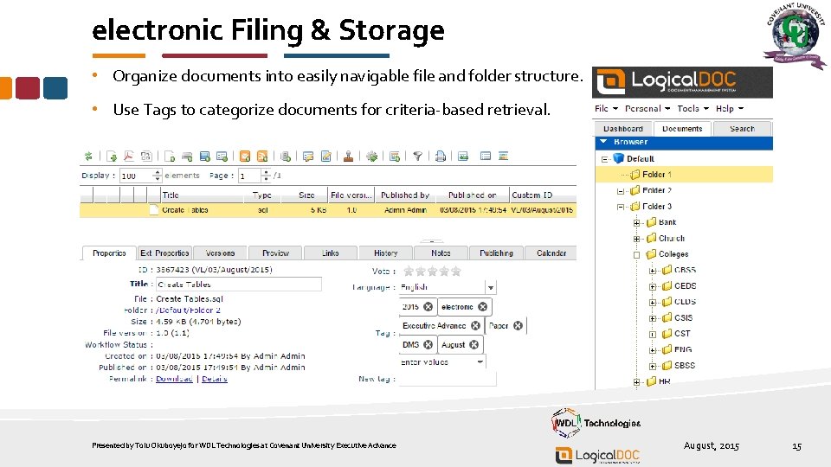
Task: Click the Download permalink
Action: click(x=174, y=379)
